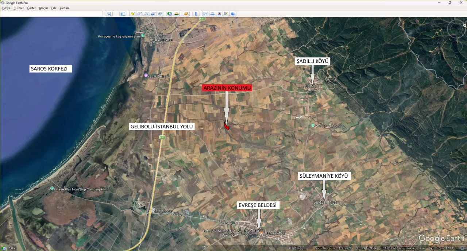This screenshot has width=467, height=251.
Task: Open the Yardım menu
Action: point(64,8)
